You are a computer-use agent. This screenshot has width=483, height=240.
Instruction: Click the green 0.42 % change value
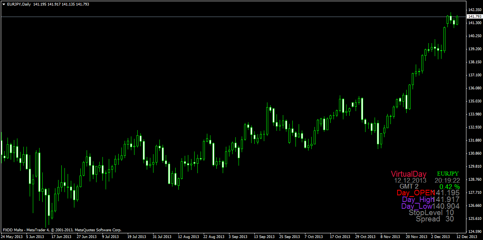tap(450, 186)
